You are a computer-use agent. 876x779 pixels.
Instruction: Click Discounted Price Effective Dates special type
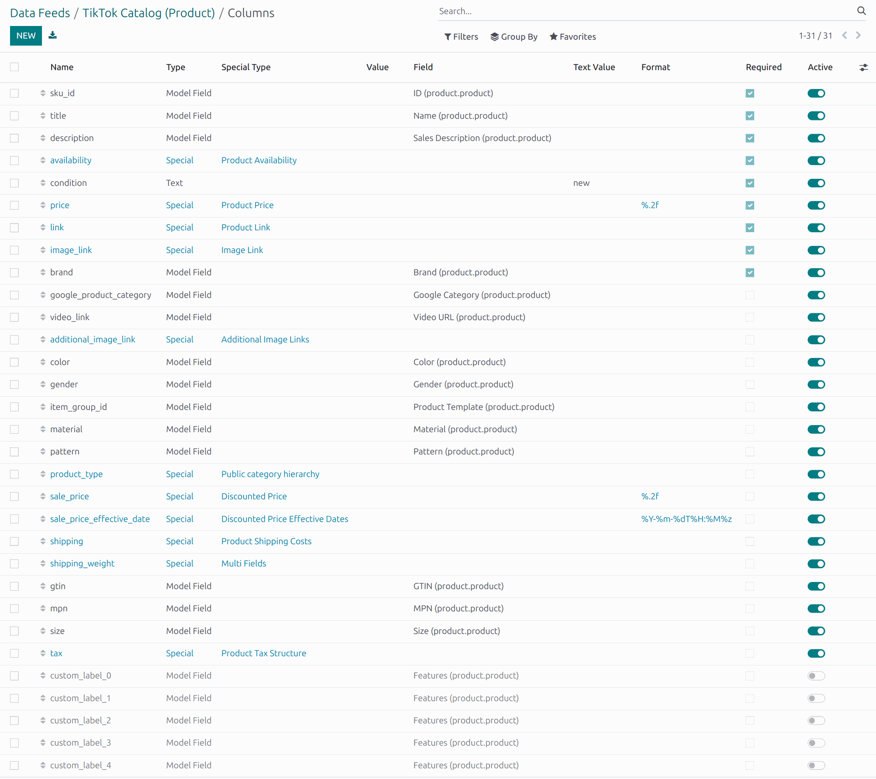[x=285, y=519]
